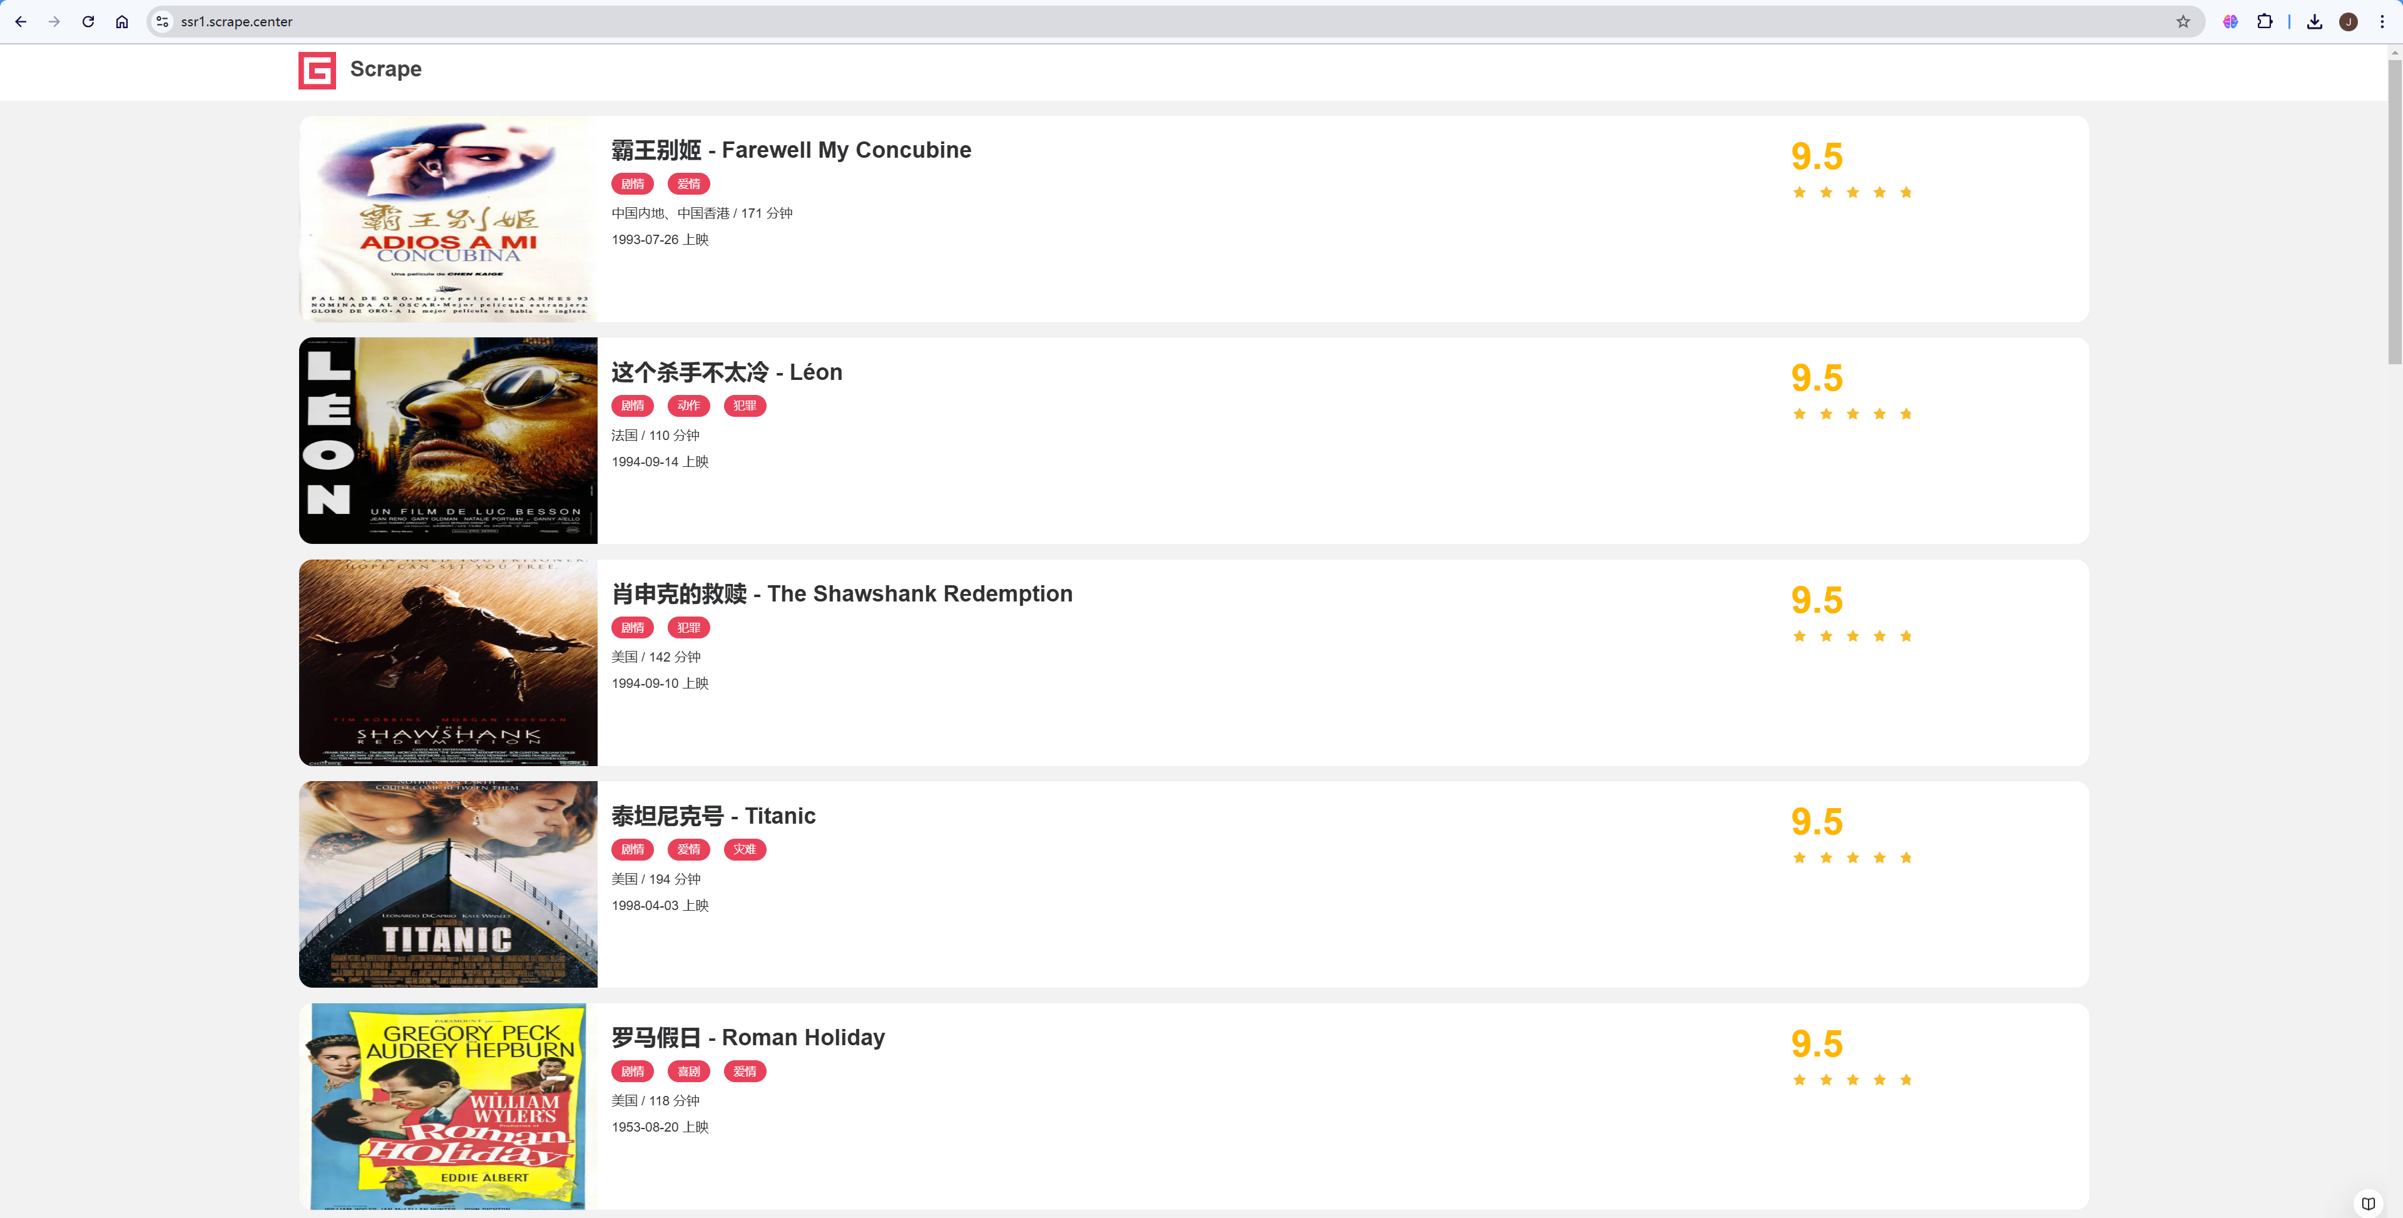Bookmark this page with the star
The width and height of the screenshot is (2403, 1218).
(2183, 21)
